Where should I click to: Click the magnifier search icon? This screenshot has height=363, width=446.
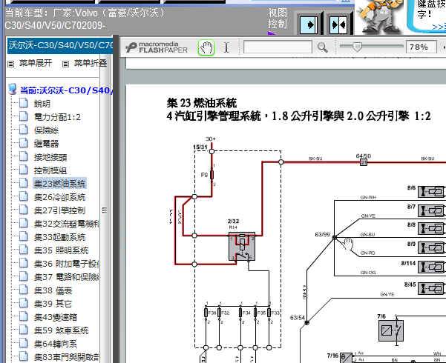pyautogui.click(x=322, y=47)
